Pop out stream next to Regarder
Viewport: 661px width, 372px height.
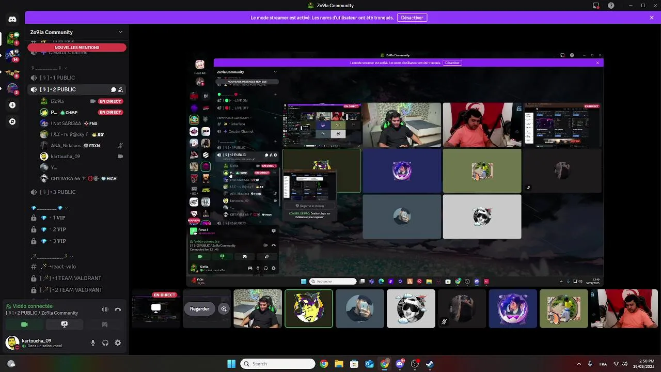pos(224,309)
